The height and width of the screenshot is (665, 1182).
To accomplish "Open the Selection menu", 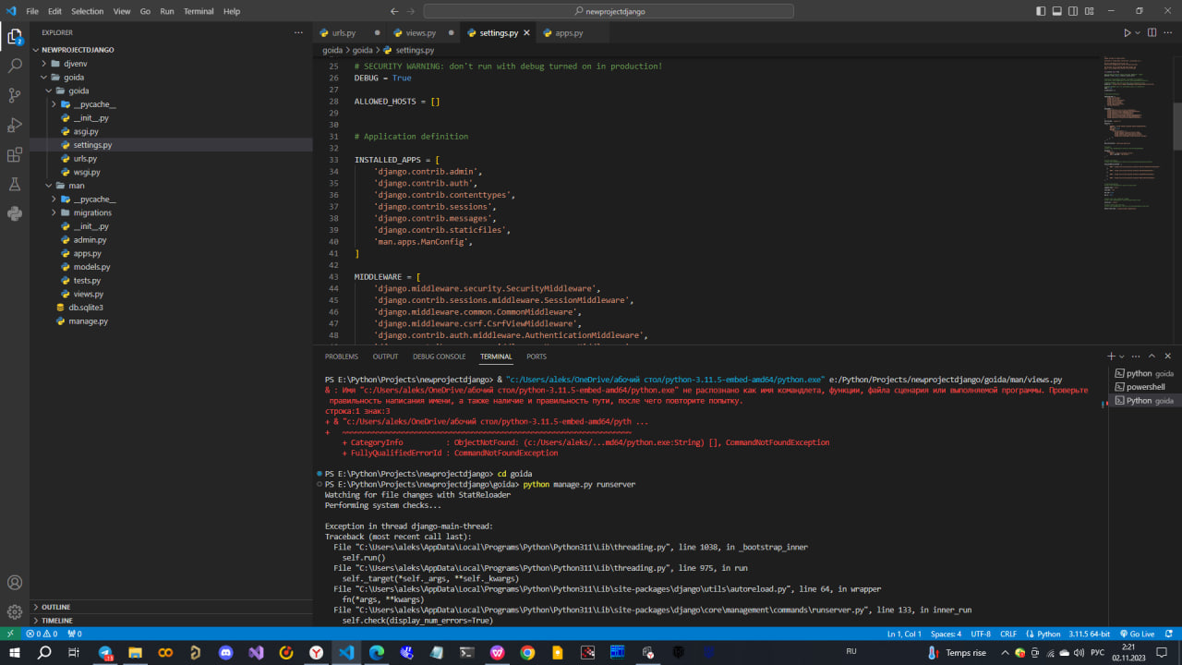I will click(88, 11).
